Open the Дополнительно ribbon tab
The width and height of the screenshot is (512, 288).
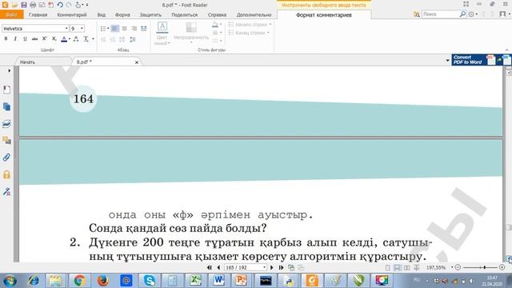click(x=254, y=14)
